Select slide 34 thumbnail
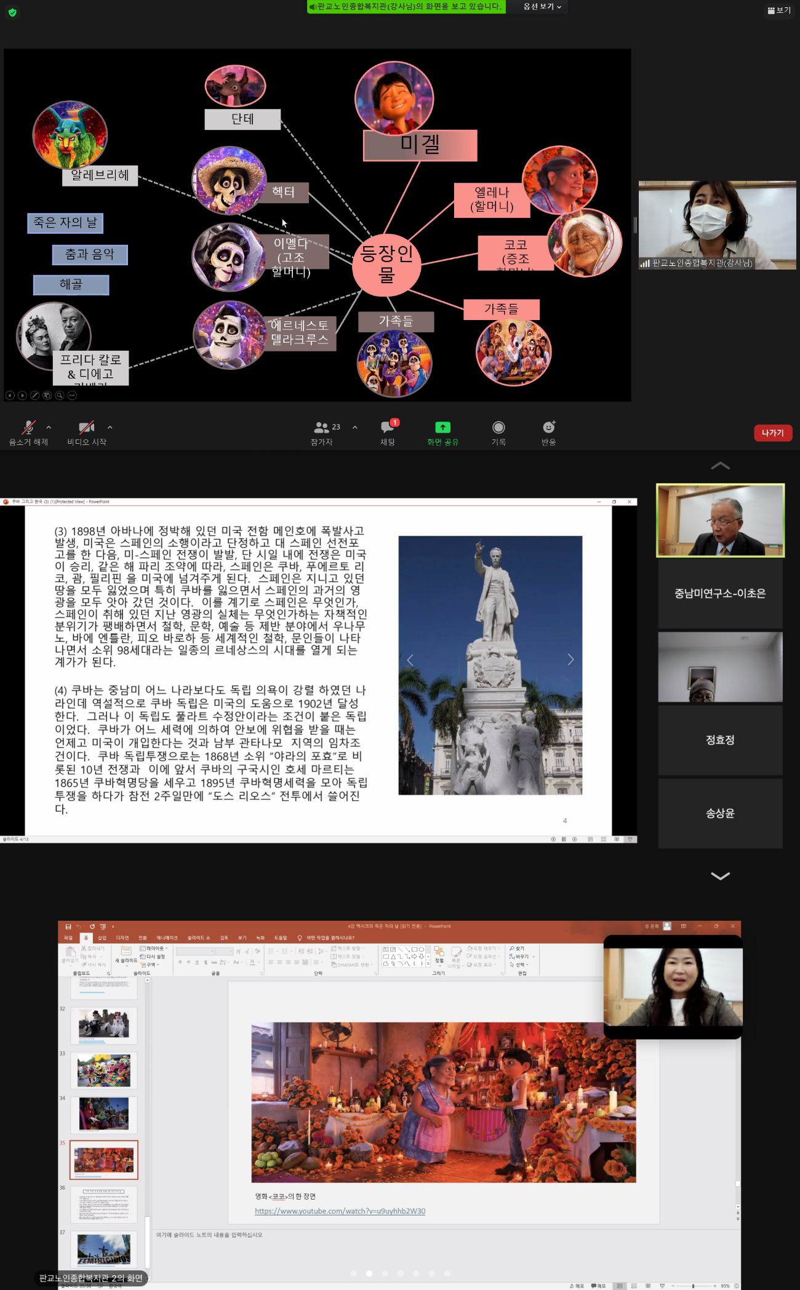This screenshot has width=800, height=1290. (x=104, y=1115)
